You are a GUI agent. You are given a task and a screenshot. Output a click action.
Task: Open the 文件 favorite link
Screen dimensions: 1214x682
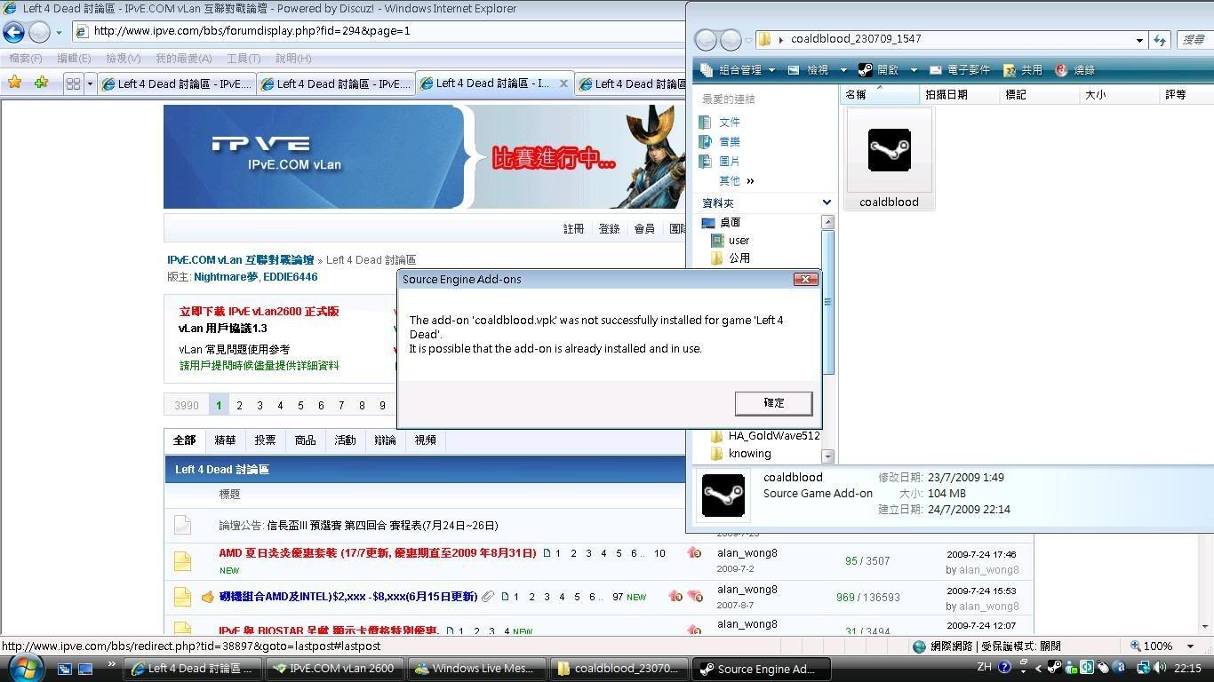[729, 123]
